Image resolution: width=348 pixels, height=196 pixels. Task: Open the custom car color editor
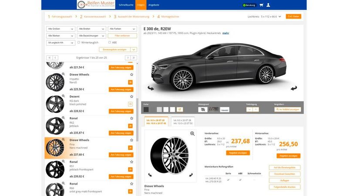180,109
